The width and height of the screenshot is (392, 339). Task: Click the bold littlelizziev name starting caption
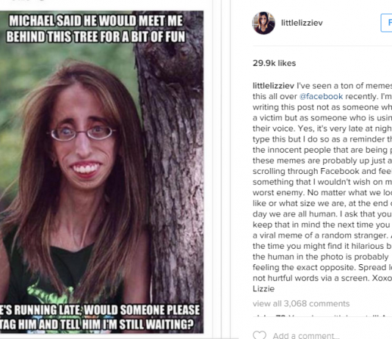[274, 86]
